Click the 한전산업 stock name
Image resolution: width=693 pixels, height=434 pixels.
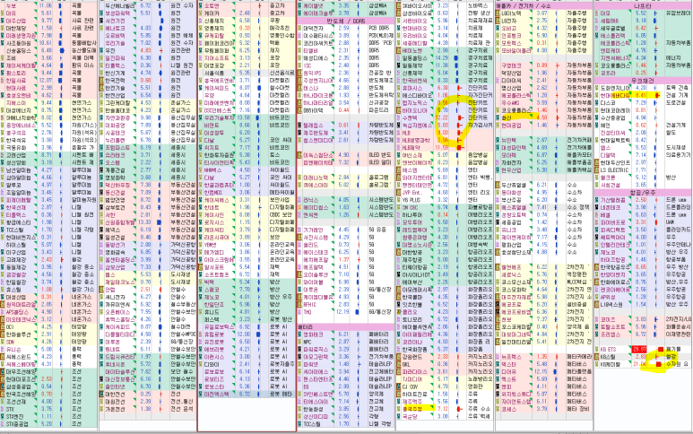(x=115, y=95)
